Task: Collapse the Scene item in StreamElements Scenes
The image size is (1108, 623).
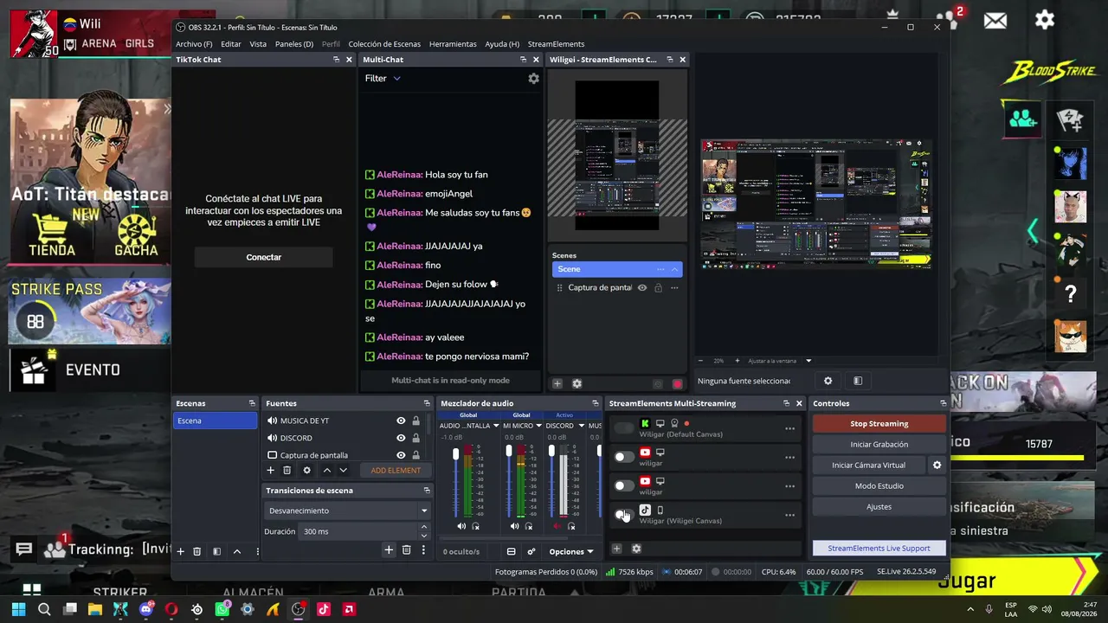Action: [x=674, y=269]
